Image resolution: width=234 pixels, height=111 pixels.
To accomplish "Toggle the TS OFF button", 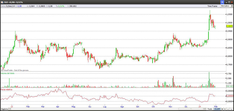I will pos(217,109).
